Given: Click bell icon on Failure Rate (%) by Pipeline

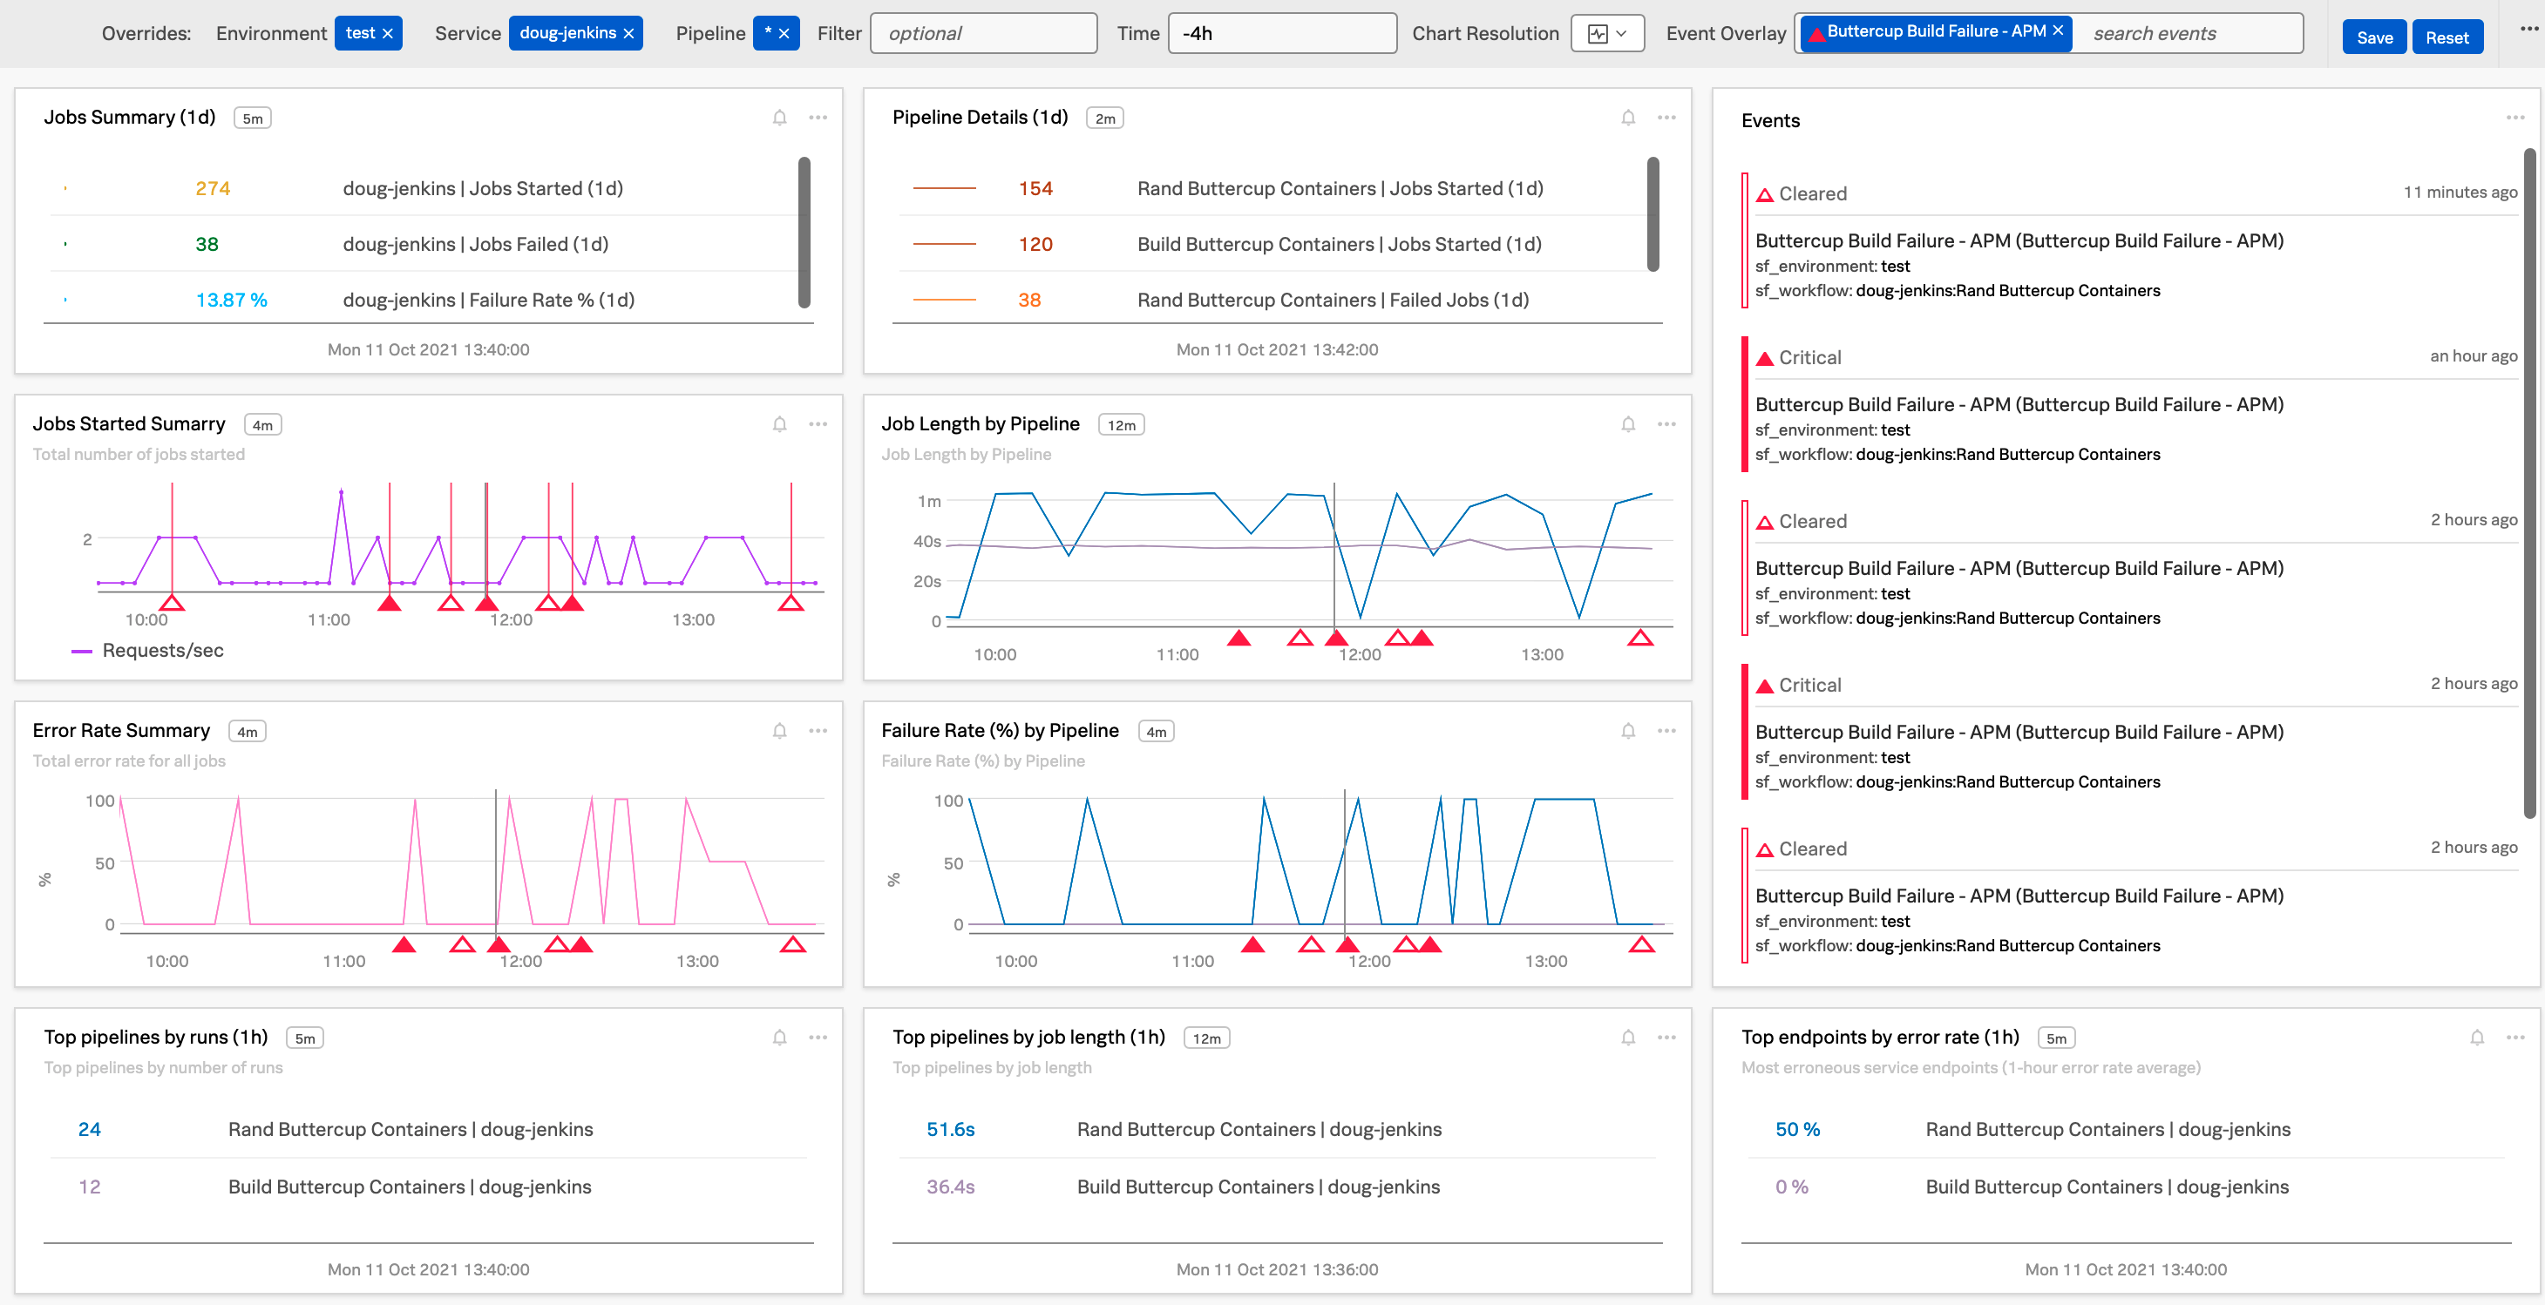Looking at the screenshot, I should pyautogui.click(x=1628, y=732).
